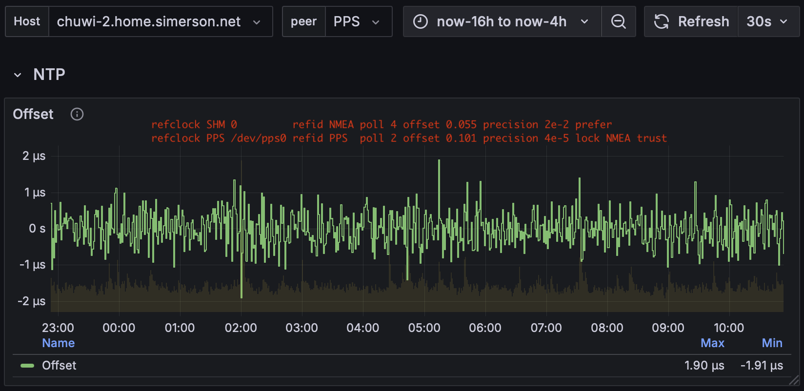Click the Offset panel title
Viewport: 804px width, 391px height.
[x=33, y=114]
